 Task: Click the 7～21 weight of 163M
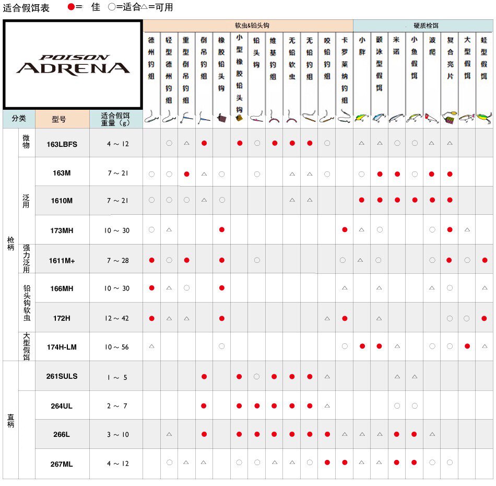click(x=117, y=173)
